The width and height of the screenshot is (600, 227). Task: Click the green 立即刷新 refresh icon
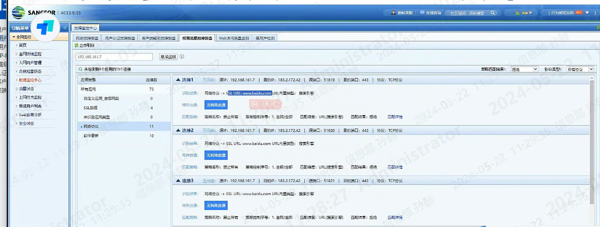(x=76, y=45)
